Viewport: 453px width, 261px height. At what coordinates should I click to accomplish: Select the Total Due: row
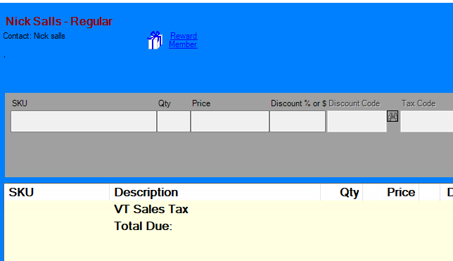[228, 226]
